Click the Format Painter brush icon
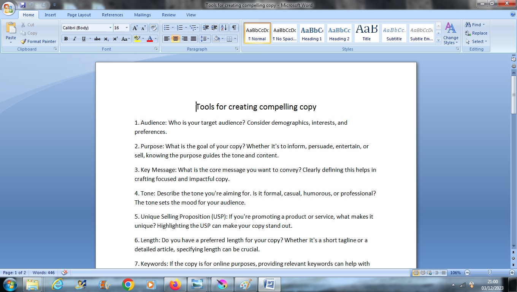Screen dimensions: 517x292 pyautogui.click(x=24, y=41)
